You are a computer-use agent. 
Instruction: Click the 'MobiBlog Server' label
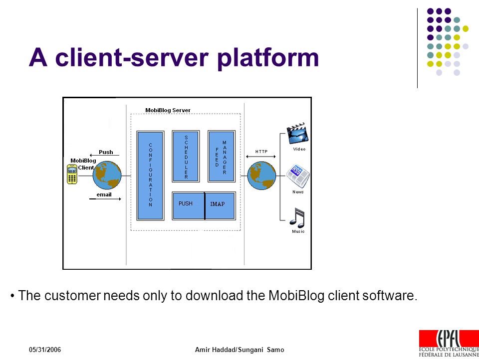168,110
